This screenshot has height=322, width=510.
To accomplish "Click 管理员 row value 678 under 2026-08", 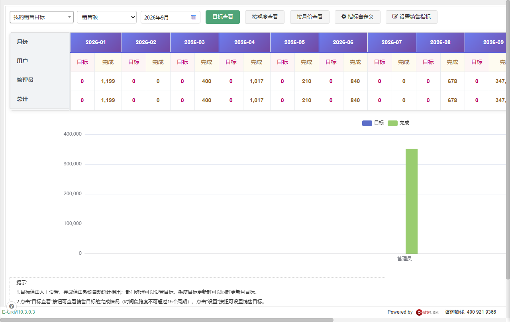I will [452, 81].
